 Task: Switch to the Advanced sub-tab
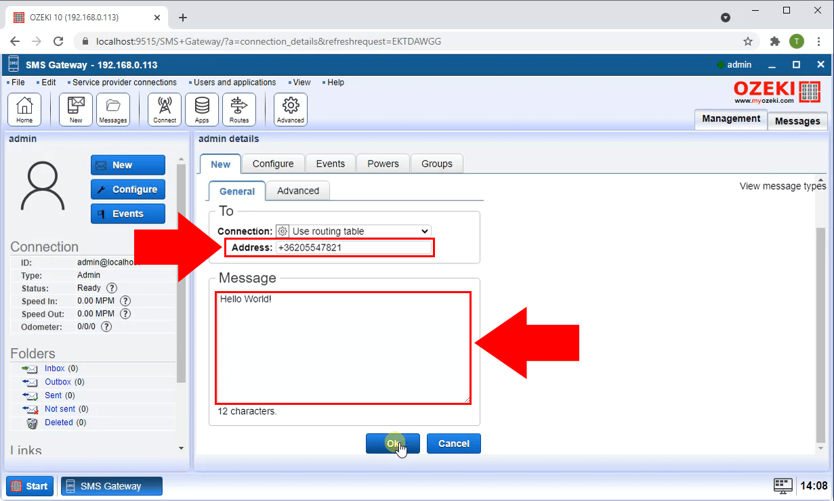coord(298,191)
